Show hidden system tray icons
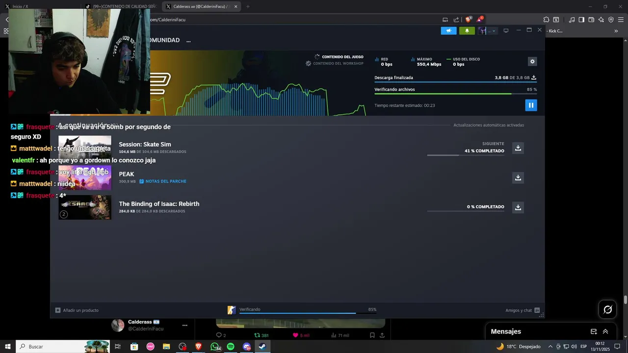 (550, 347)
